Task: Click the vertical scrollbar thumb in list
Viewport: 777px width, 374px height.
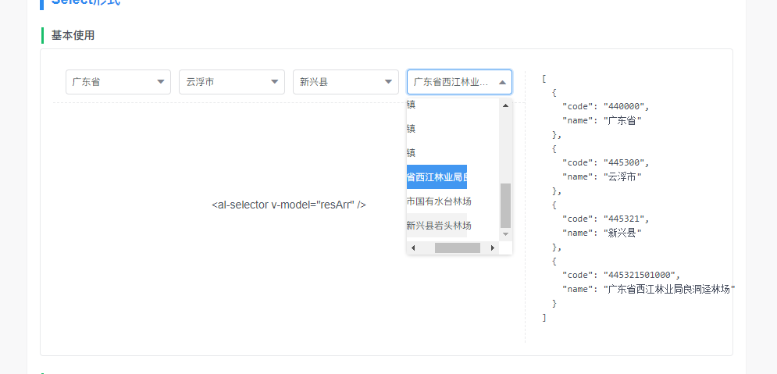Action: 505,205
